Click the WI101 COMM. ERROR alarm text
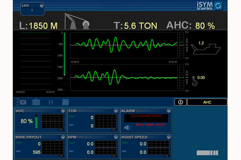The height and width of the screenshot is (160, 241). pos(150,125)
